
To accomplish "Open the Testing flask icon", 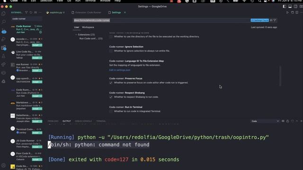I will click(x=3, y=56).
